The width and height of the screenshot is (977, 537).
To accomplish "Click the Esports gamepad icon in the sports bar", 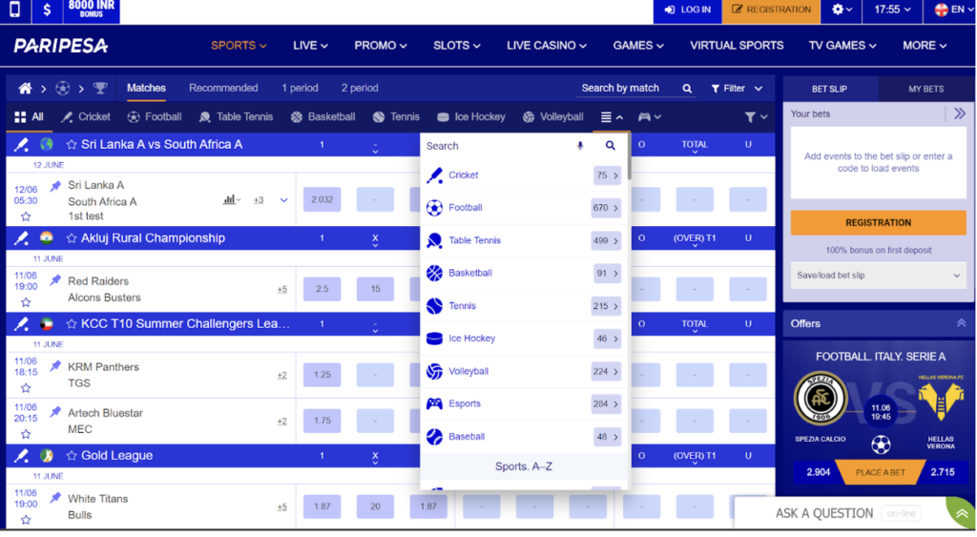I will 644,117.
